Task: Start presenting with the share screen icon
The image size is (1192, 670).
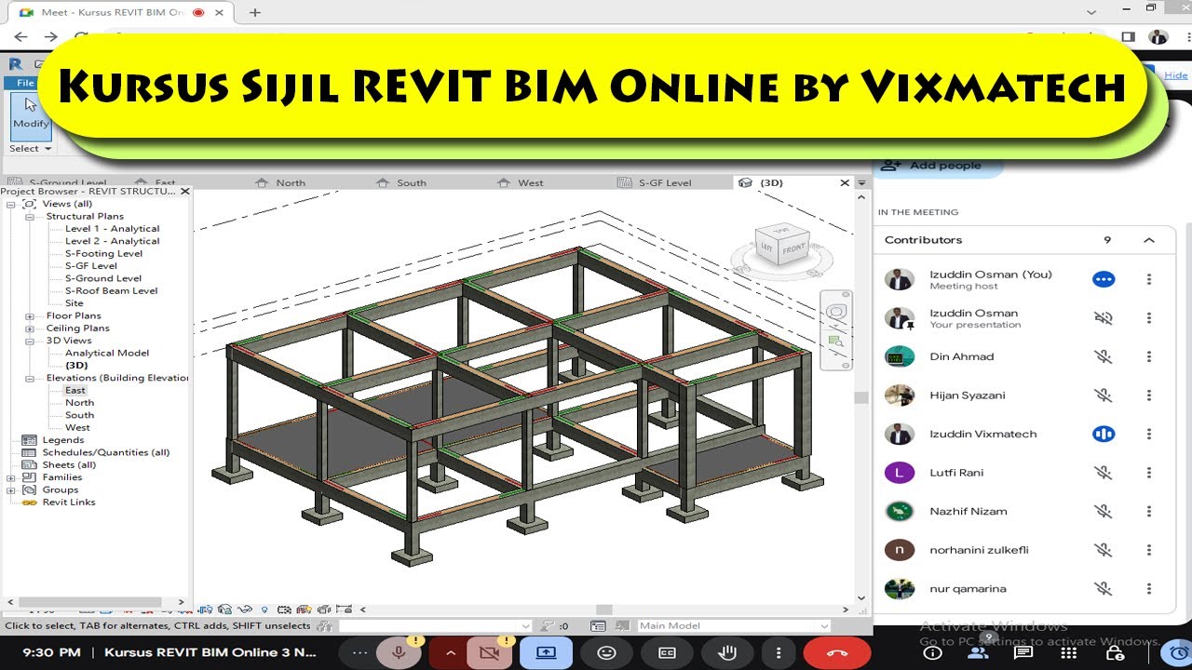Action: click(546, 652)
